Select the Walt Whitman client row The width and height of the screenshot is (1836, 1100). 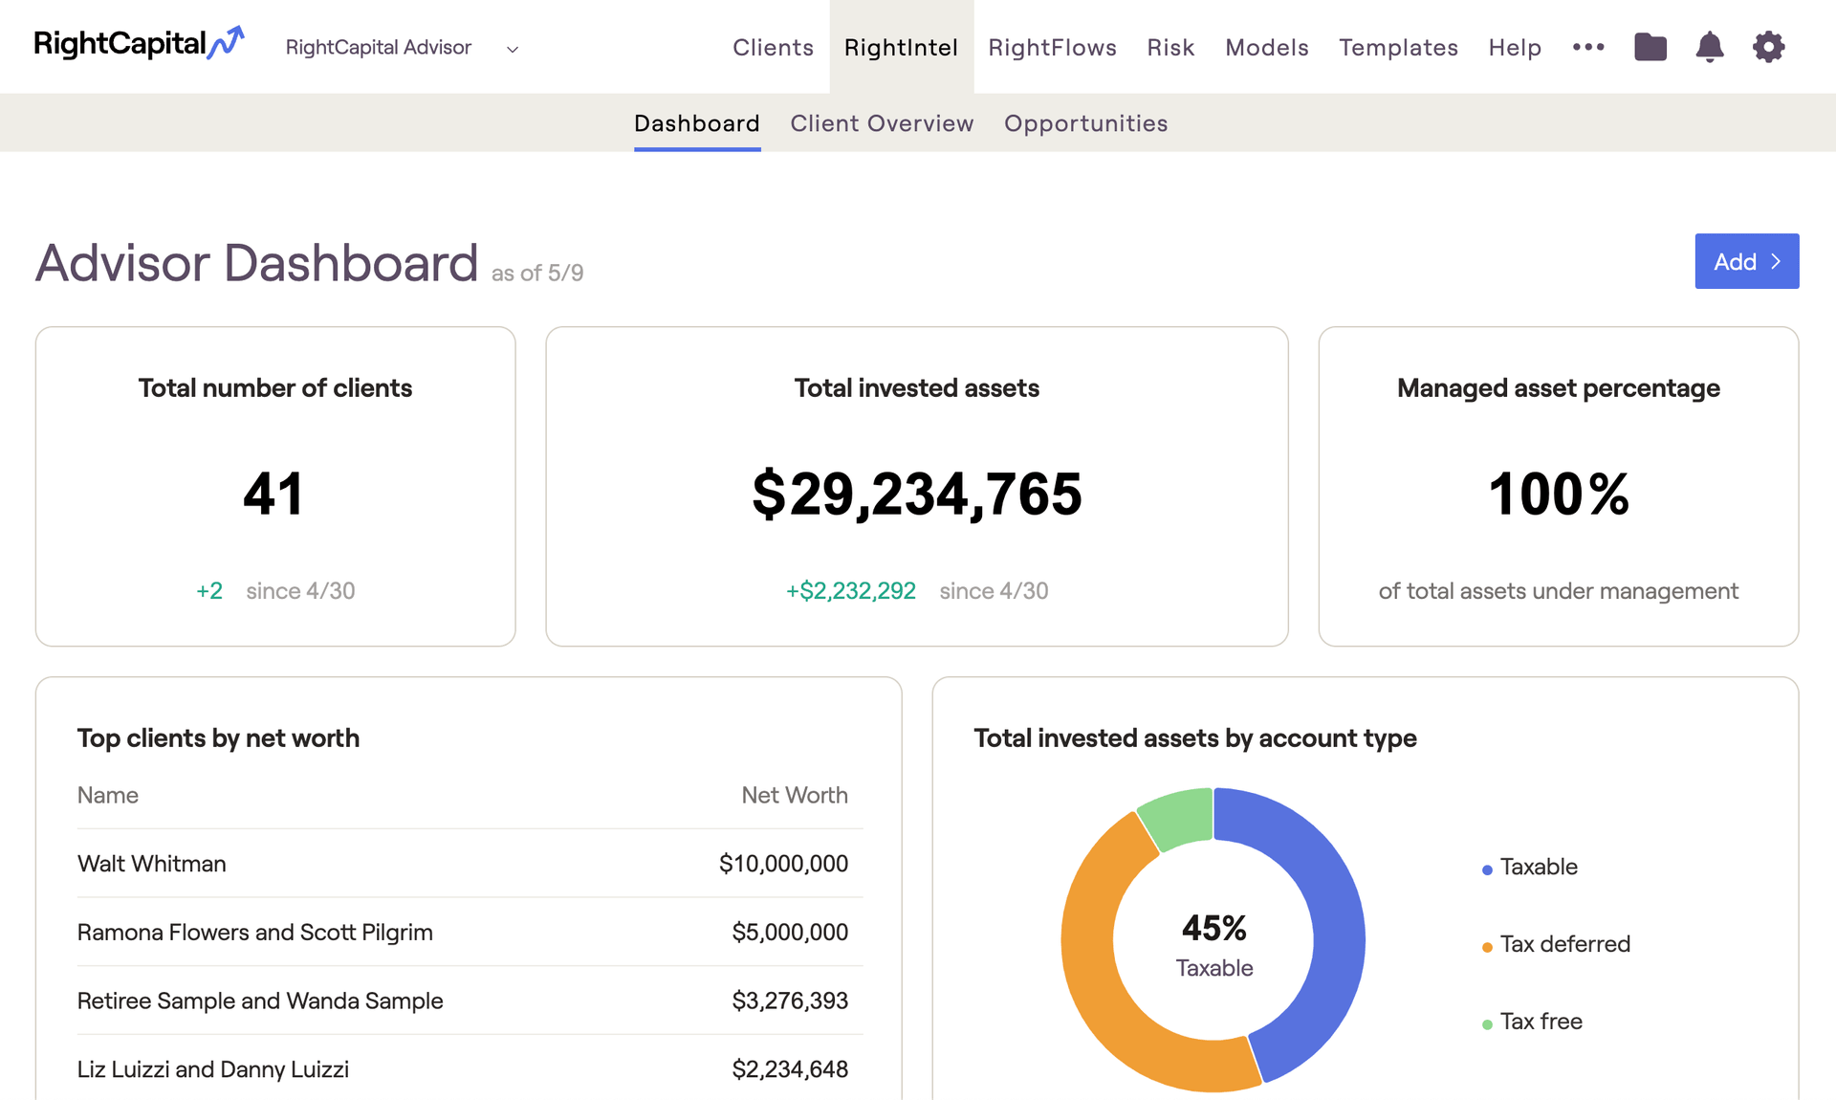tap(470, 863)
